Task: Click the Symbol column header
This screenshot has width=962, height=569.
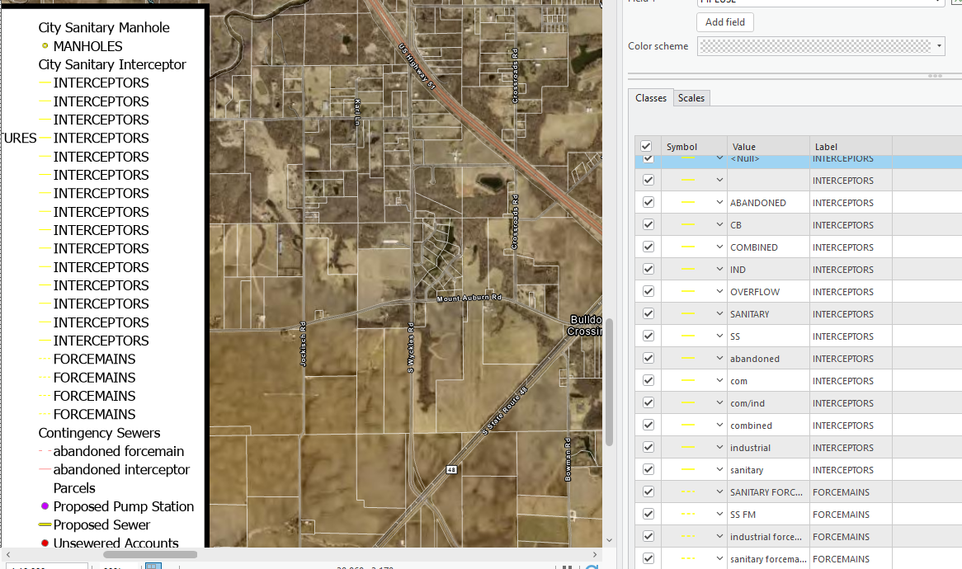Action: tap(694, 147)
